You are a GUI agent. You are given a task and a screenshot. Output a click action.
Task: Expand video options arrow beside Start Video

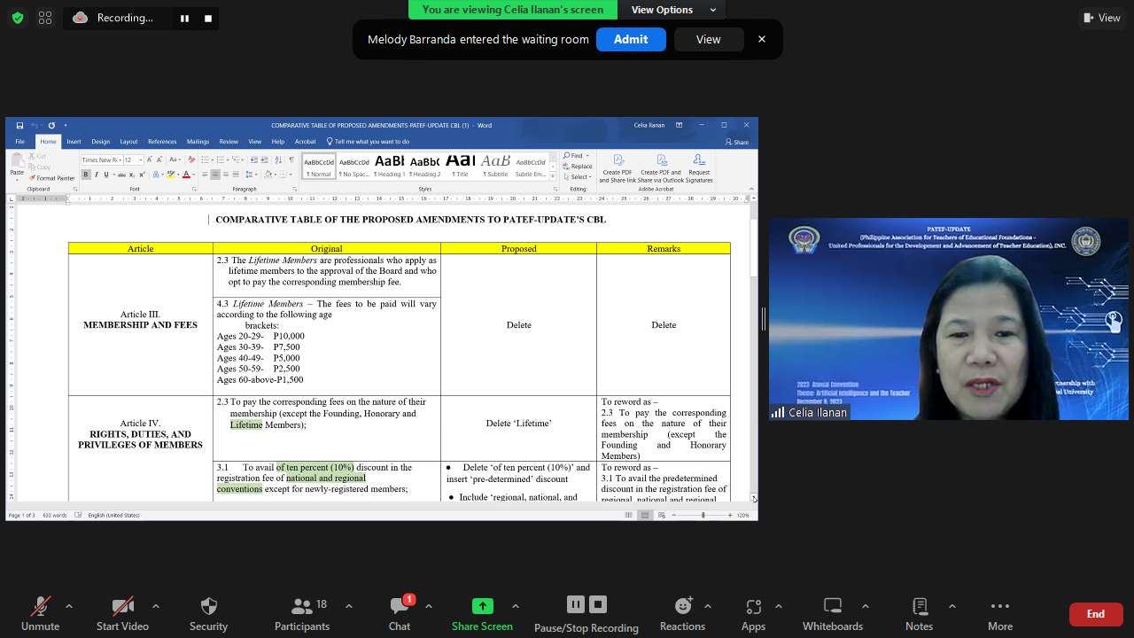(x=156, y=606)
